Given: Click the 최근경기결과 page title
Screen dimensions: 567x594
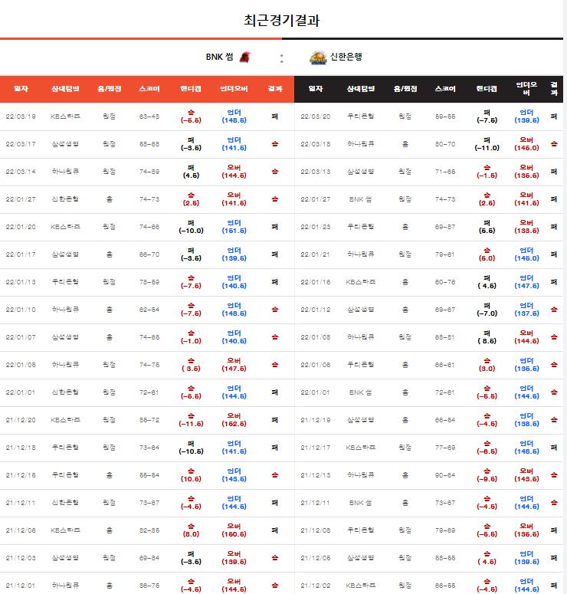Looking at the screenshot, I should pos(281,20).
